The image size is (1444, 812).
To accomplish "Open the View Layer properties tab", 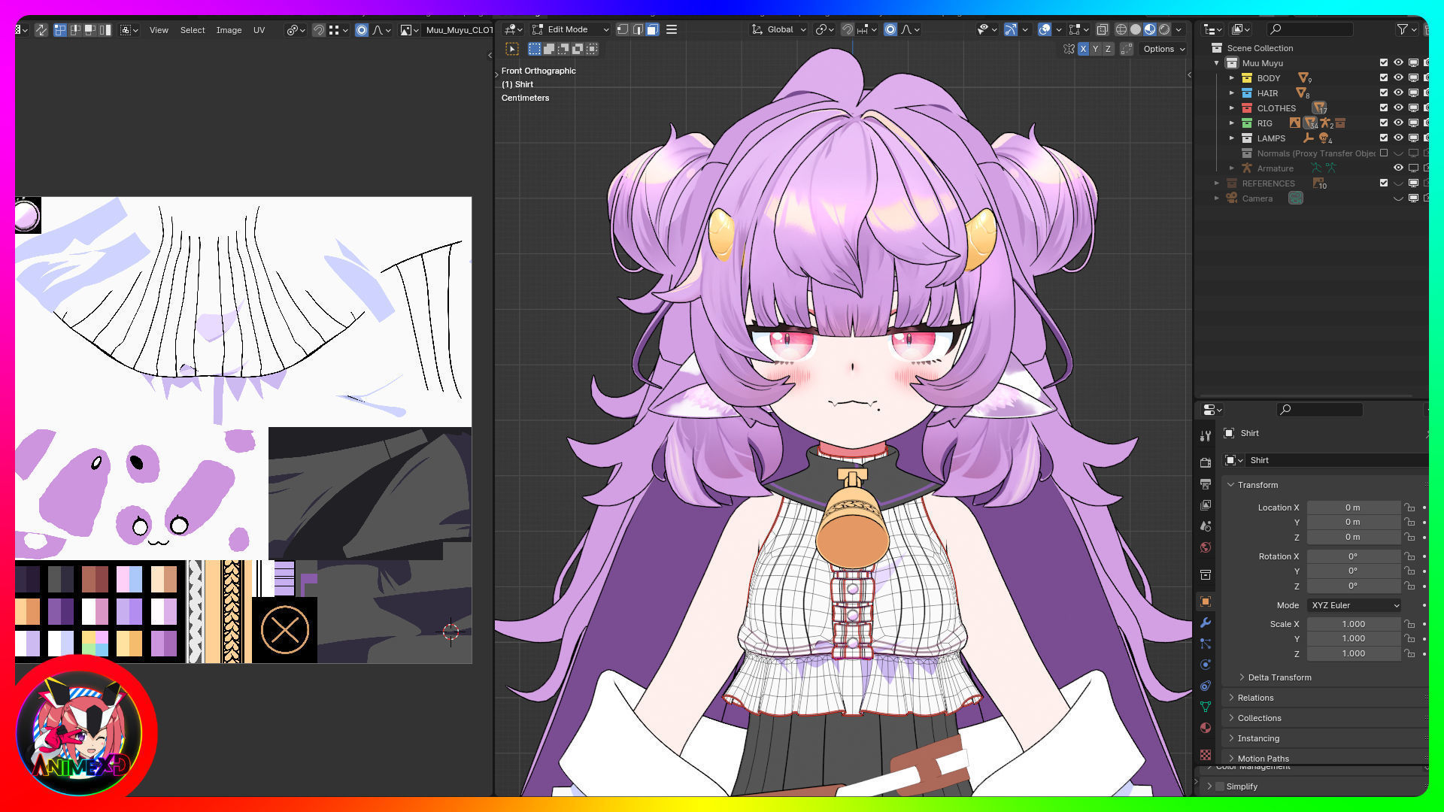I will point(1206,504).
